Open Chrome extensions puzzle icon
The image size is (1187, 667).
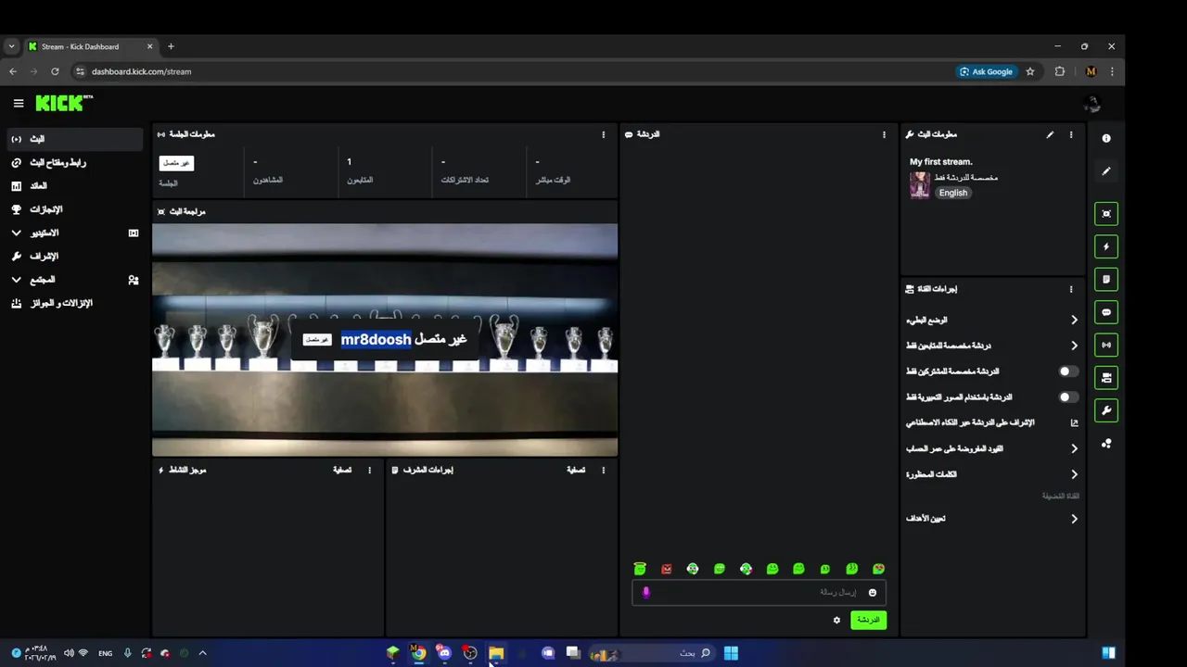pos(1060,71)
